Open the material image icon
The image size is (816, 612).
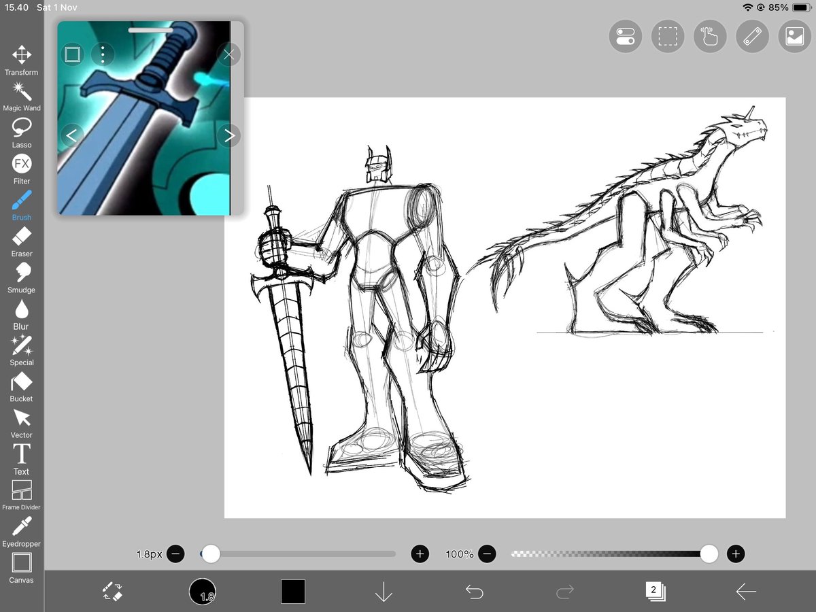point(794,36)
